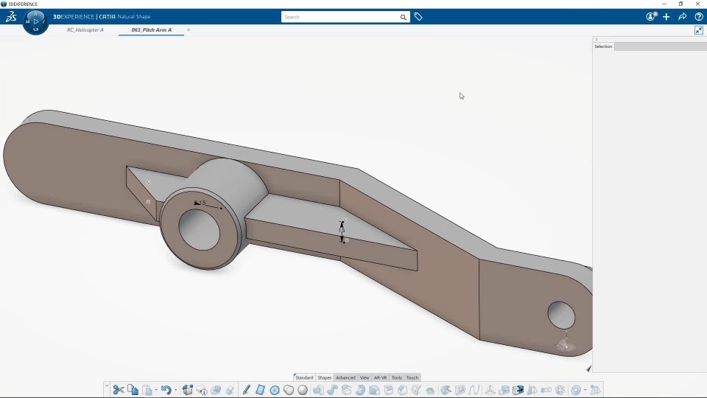Open the Help question mark button
This screenshot has width=707, height=398.
tap(699, 17)
